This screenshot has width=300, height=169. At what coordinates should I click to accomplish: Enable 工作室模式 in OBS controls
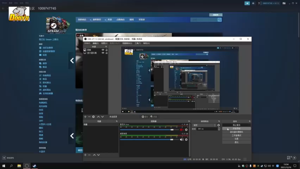tap(237, 135)
